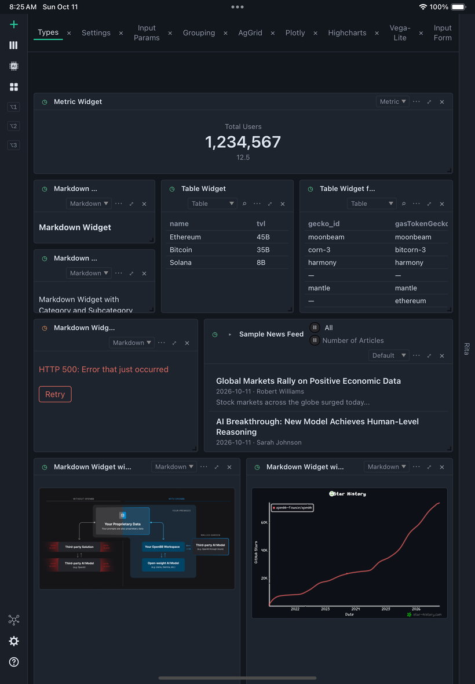Viewport: 475px width, 684px height.
Task: Click the orange clock icon on error widget
Action: click(45, 328)
